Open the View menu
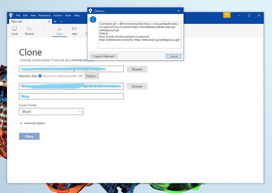The width and height of the screenshot is (272, 193). pyautogui.click(x=33, y=16)
